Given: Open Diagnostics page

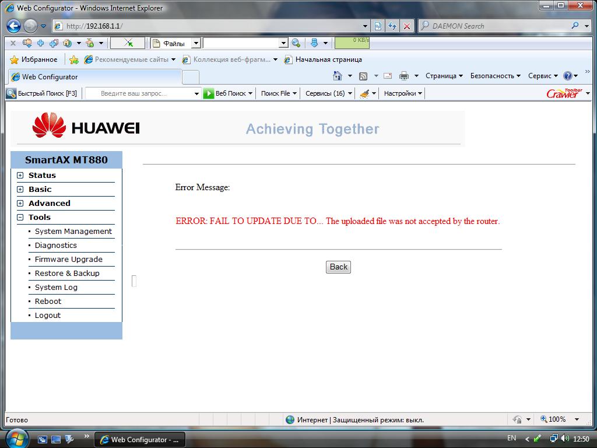Looking at the screenshot, I should (x=55, y=246).
